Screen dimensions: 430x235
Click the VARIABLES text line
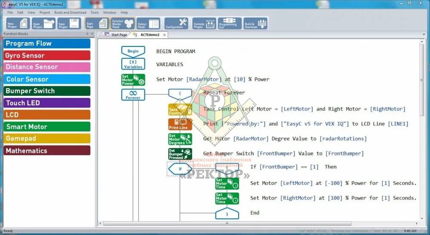170,64
